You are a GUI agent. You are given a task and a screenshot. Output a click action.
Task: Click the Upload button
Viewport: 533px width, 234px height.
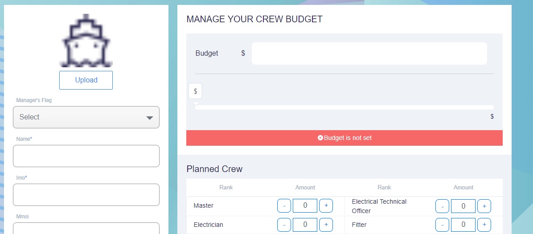[86, 80]
